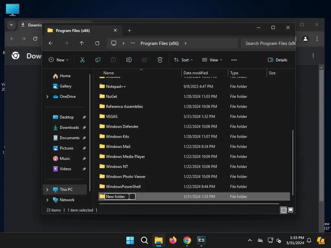Open Gallery in navigation pane
The height and width of the screenshot is (248, 331).
click(x=62, y=86)
